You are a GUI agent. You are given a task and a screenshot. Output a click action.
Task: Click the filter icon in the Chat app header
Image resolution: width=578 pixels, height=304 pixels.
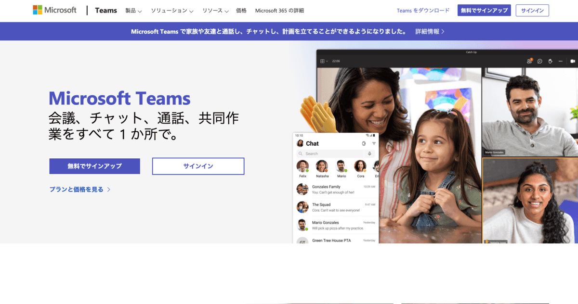click(374, 143)
